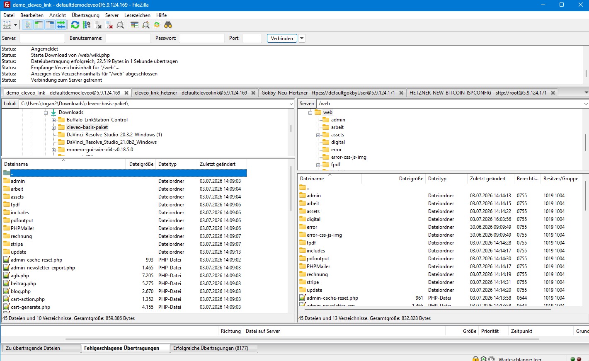Click folder icon of 'error-css-js-img' in remote tree
The image size is (589, 361).
coord(326,157)
